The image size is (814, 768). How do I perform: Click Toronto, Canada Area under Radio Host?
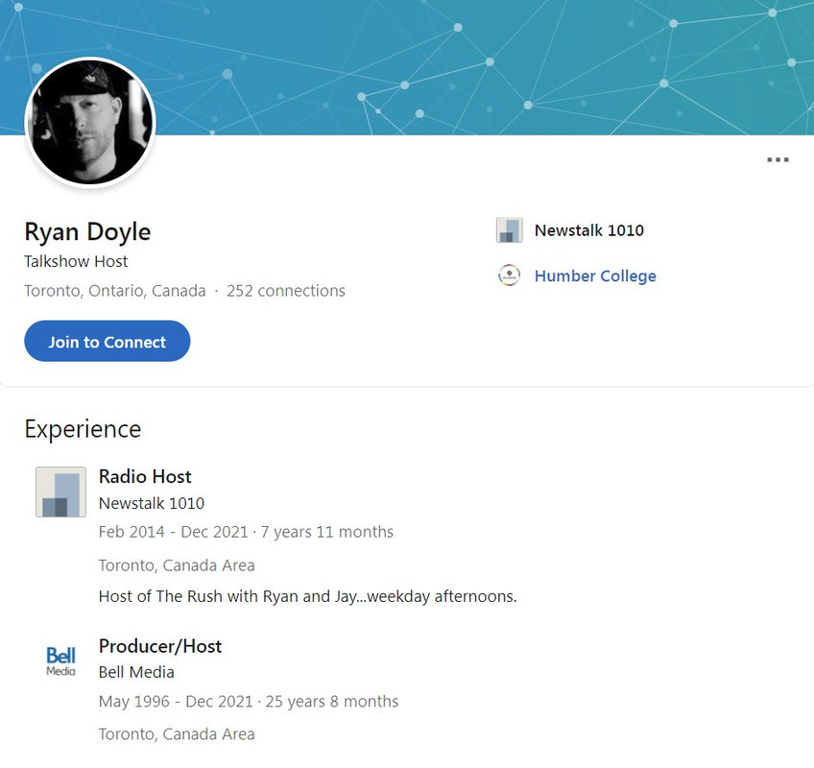coord(177,565)
